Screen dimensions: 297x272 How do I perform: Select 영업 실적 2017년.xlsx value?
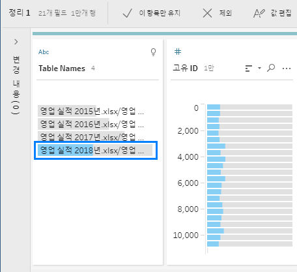click(95, 137)
